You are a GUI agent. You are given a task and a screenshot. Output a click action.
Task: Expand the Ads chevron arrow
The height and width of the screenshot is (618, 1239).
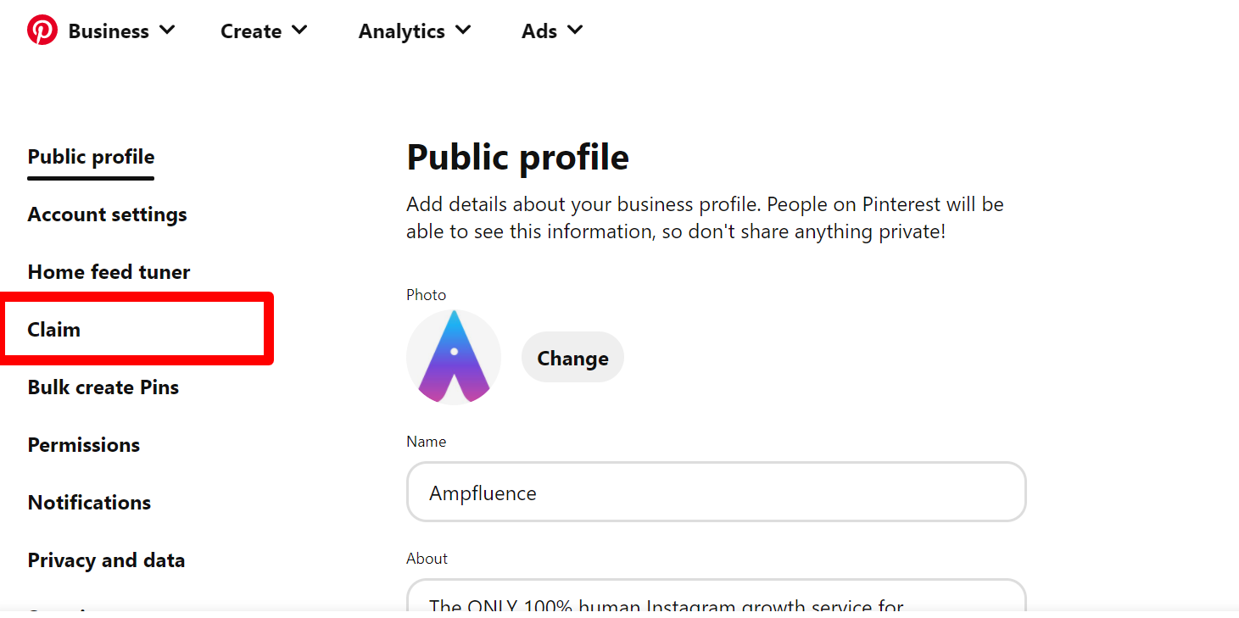[575, 31]
